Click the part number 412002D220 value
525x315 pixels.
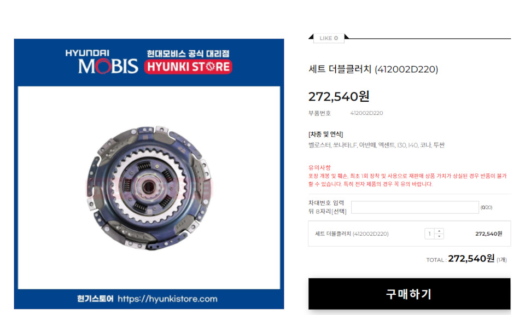pos(366,113)
